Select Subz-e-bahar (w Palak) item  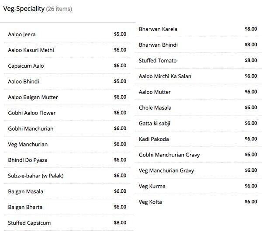pos(67,176)
